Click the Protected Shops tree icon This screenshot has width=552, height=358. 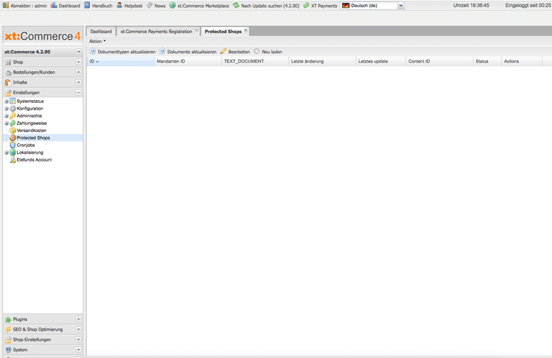point(12,138)
